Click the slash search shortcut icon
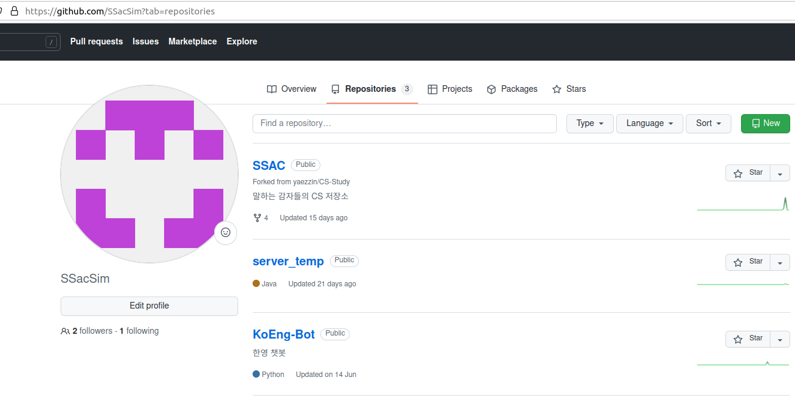Image resolution: width=795 pixels, height=398 pixels. [52, 42]
